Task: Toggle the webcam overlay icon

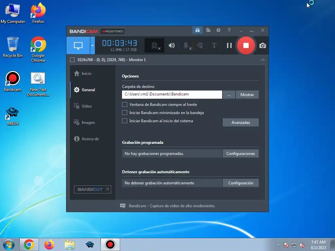Action: (x=154, y=45)
